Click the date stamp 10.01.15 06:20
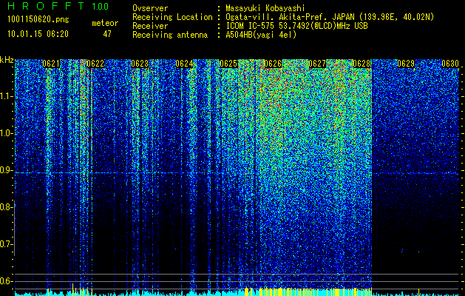The image size is (465, 296). coord(38,34)
